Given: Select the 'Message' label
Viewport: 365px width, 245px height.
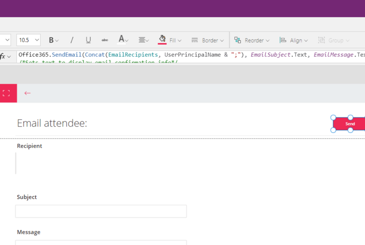Looking at the screenshot, I should click(29, 232).
